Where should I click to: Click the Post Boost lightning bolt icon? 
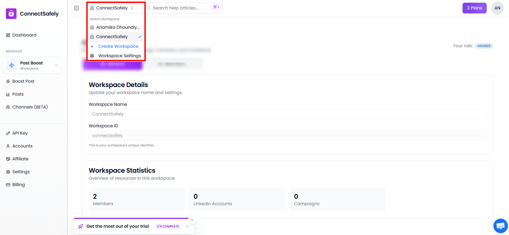click(x=12, y=65)
